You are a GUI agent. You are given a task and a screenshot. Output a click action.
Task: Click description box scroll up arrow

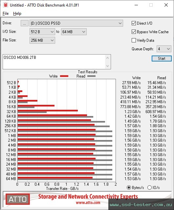point(108,58)
